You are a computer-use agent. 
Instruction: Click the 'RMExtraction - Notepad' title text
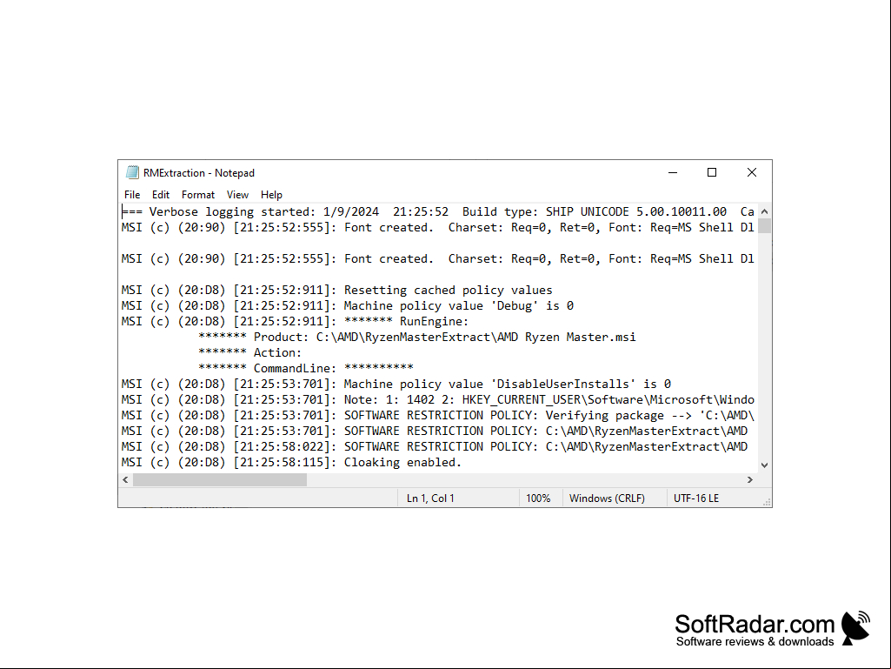(x=199, y=173)
